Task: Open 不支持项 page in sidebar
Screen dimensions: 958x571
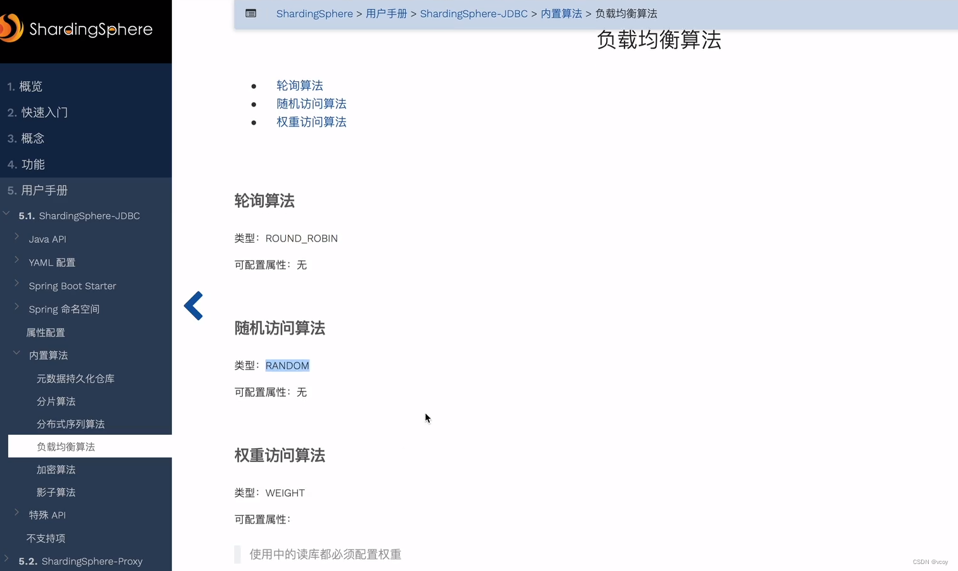Action: coord(46,538)
